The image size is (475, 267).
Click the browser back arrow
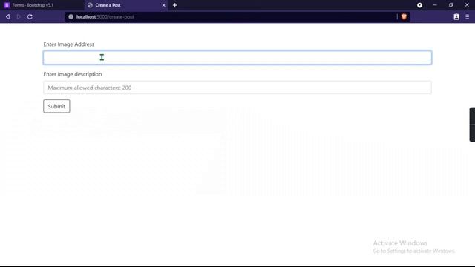[x=8, y=16]
